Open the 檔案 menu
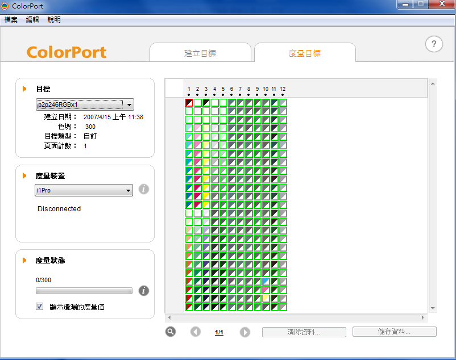The image size is (456, 360). [11, 19]
